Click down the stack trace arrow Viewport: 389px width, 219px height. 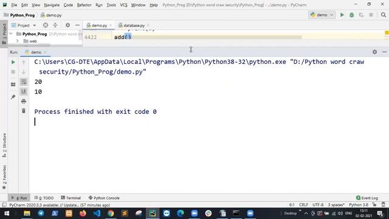tap(24, 72)
